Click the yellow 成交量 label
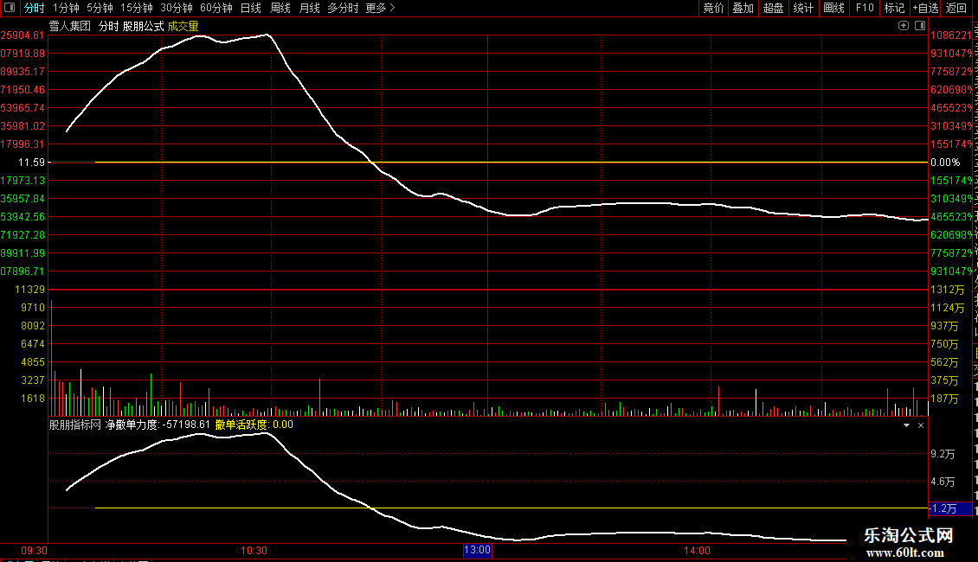Image resolution: width=978 pixels, height=562 pixels. (x=183, y=26)
